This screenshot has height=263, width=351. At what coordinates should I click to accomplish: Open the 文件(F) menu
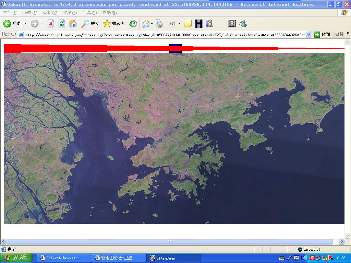coord(10,13)
